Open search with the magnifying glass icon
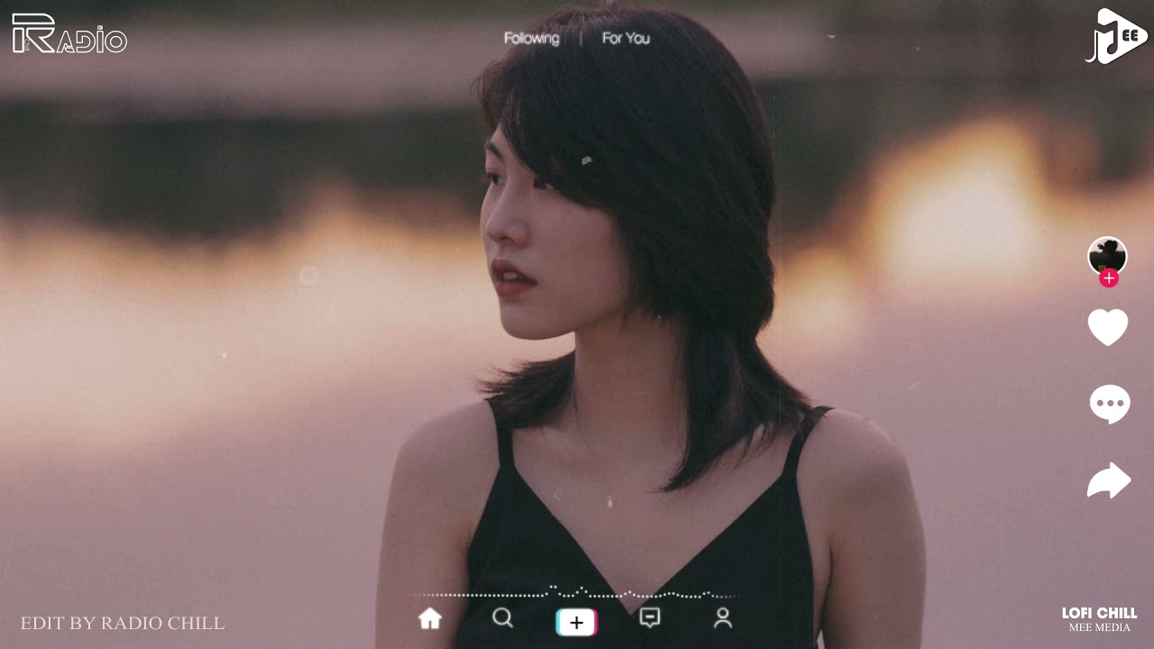The image size is (1154, 649). pos(503,617)
